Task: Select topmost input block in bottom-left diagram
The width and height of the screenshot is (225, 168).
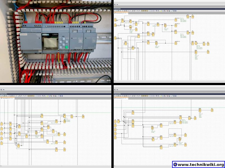Action: (x=2, y=124)
